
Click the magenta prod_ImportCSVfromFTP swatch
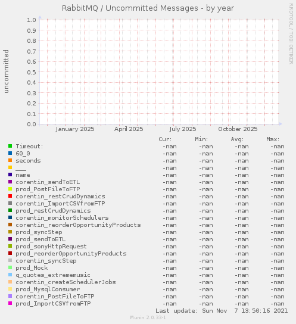[x=10, y=303]
